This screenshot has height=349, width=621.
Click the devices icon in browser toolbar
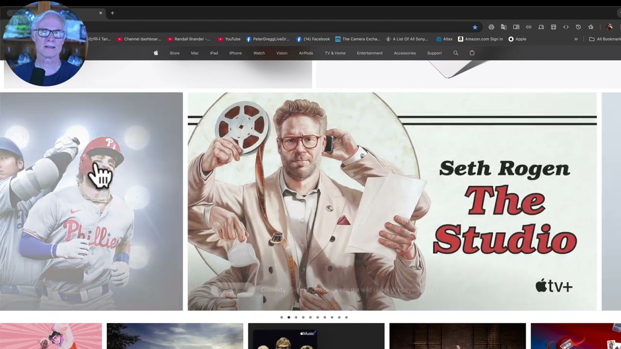point(541,27)
